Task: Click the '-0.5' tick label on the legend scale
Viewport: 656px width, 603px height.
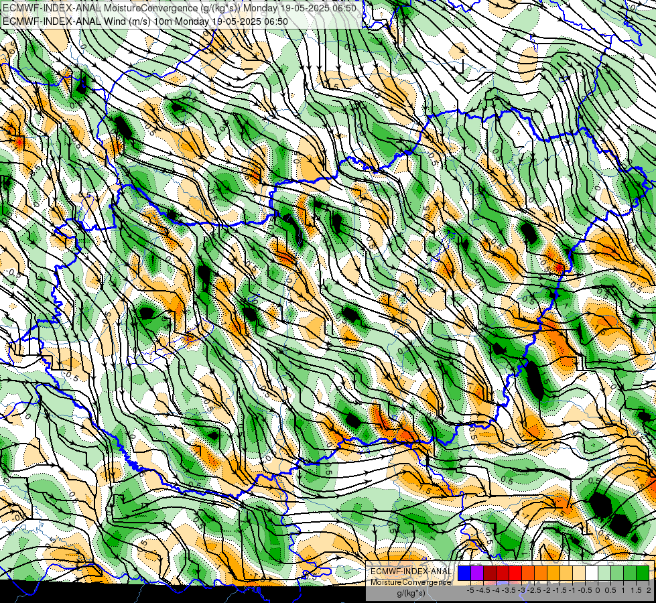Action: tap(585, 590)
